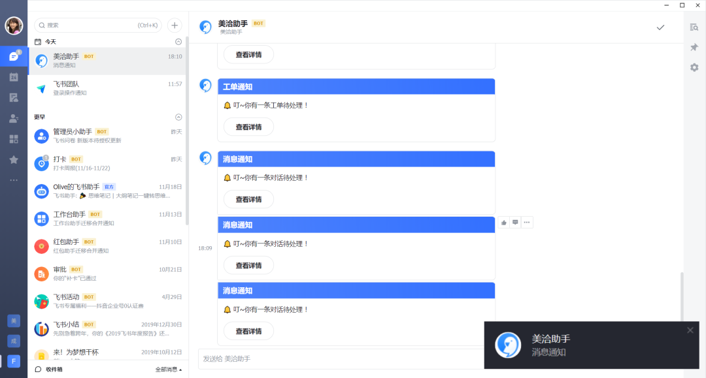
Task: Collapse the 今天 section
Action: pos(178,42)
